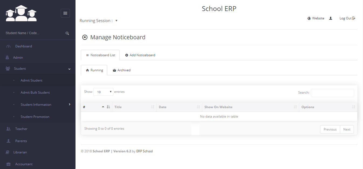The width and height of the screenshot is (363, 169).
Task: Click the user profile icon in header
Action: pyautogui.click(x=331, y=18)
